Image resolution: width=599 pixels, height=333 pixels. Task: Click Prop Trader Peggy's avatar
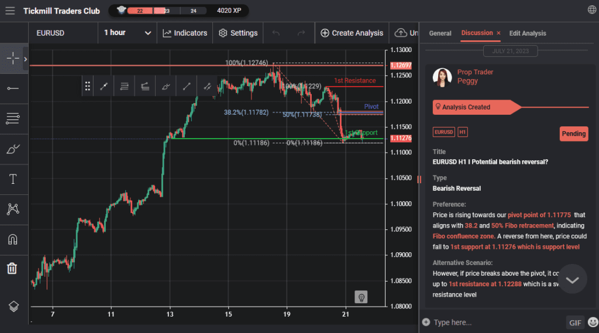(x=442, y=78)
